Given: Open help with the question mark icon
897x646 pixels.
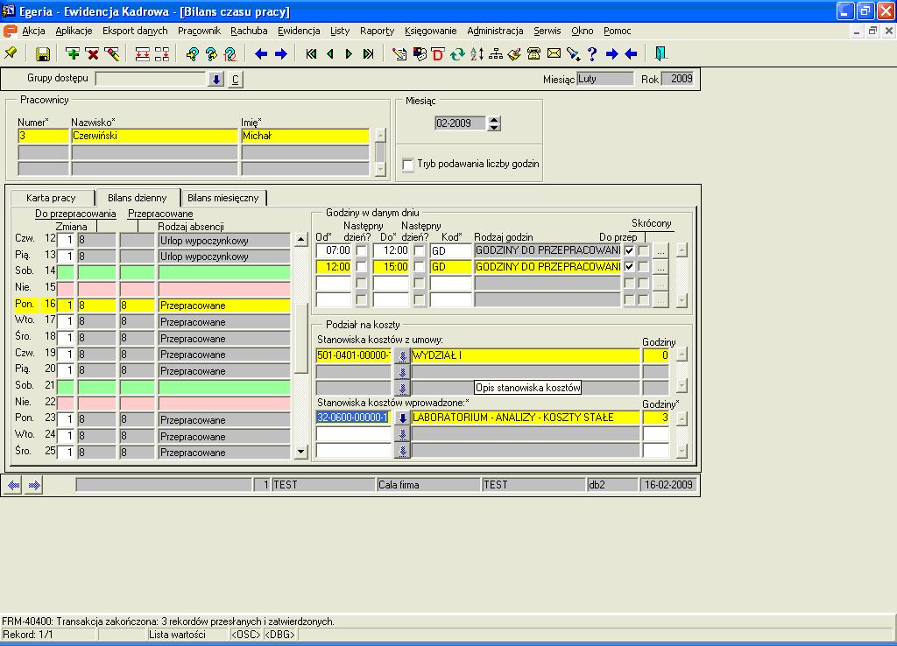Looking at the screenshot, I should [592, 54].
